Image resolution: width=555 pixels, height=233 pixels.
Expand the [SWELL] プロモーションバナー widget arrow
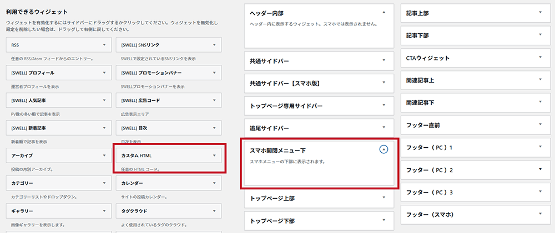(x=214, y=73)
